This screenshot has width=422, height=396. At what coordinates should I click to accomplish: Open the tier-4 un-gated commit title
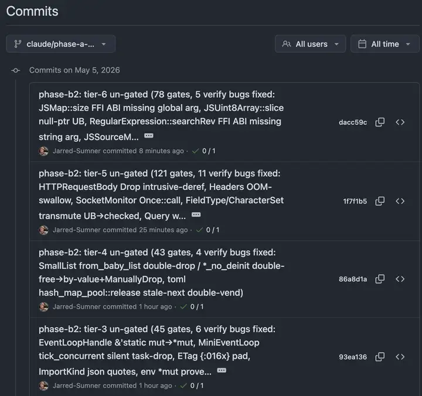[x=162, y=272]
